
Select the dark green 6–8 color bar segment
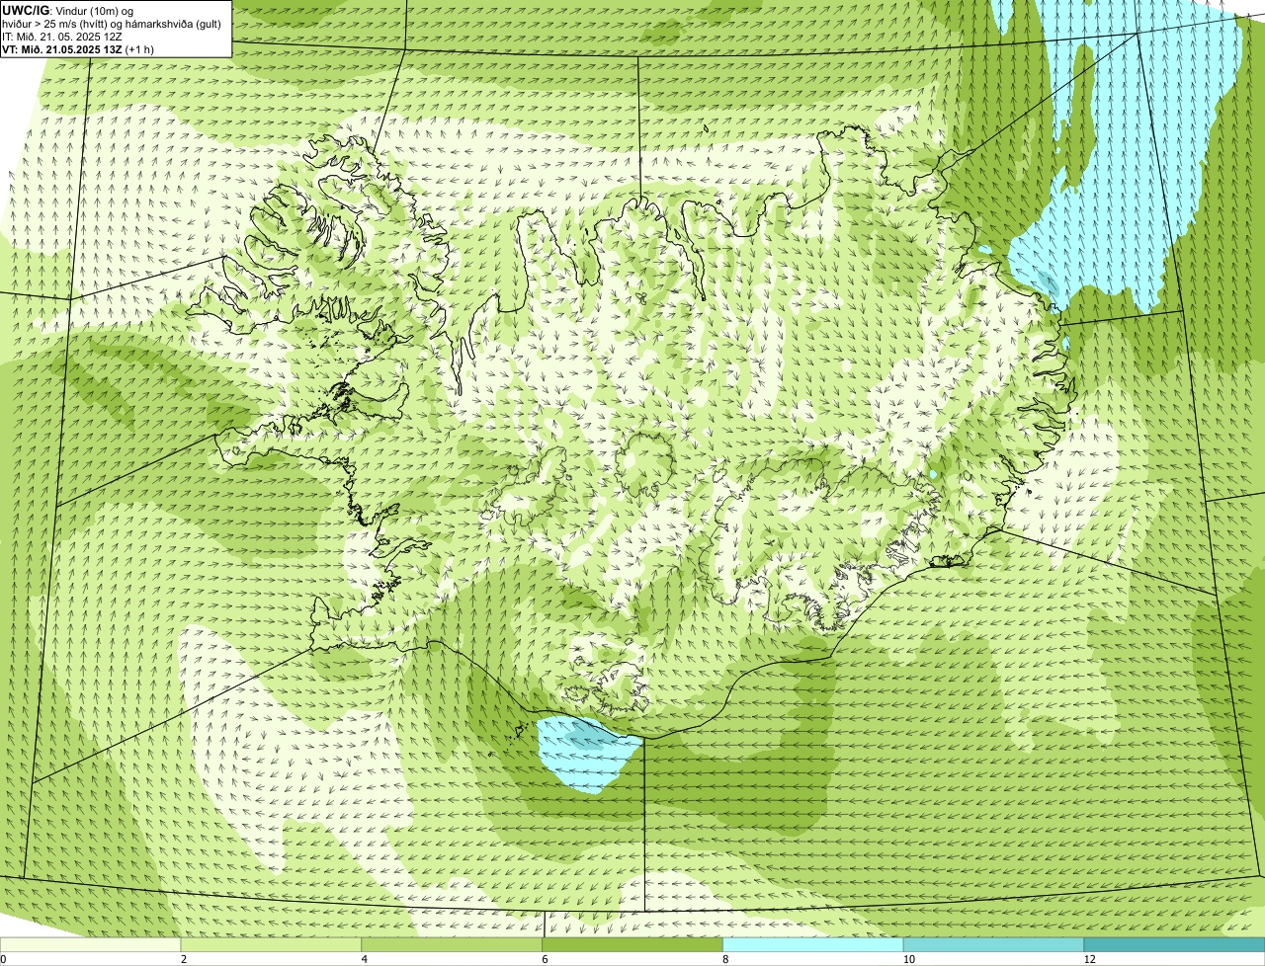633,945
